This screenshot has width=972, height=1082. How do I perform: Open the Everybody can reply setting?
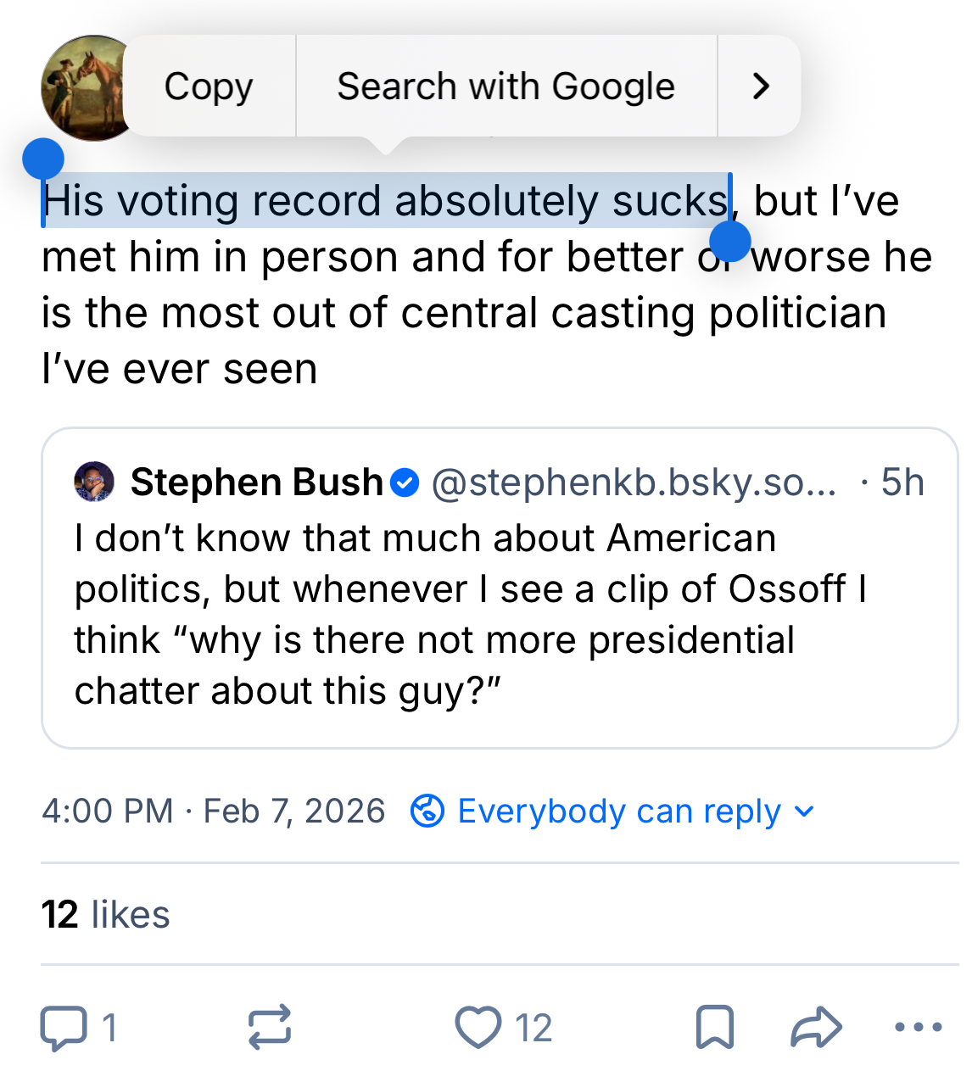point(618,811)
